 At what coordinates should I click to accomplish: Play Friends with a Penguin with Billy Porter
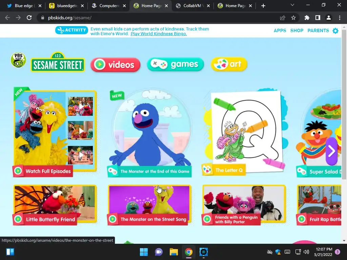pyautogui.click(x=244, y=205)
